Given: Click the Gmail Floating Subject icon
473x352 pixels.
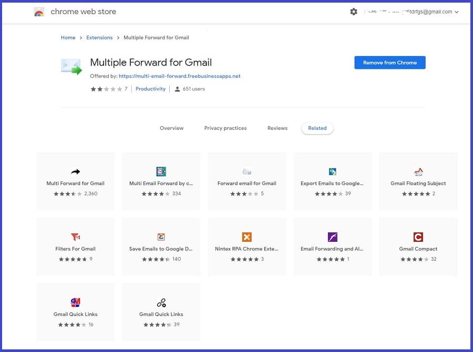Looking at the screenshot, I should click(418, 172).
